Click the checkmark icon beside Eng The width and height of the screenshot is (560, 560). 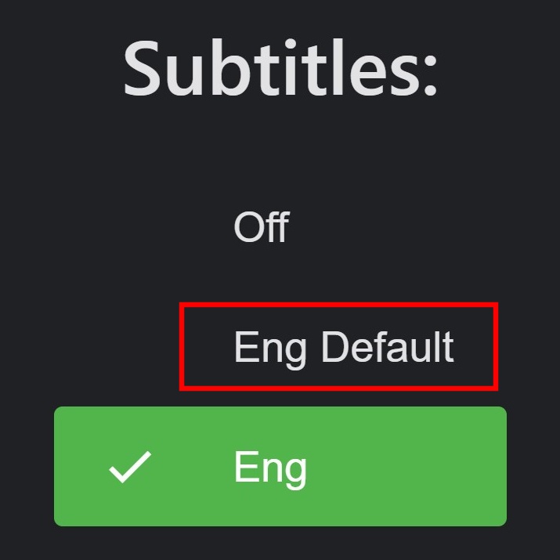click(130, 468)
